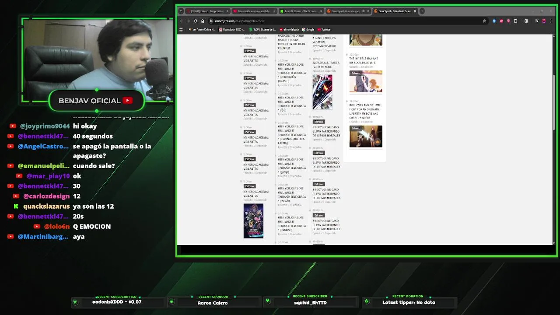Focus the crunchyroll.com address bar
The image size is (560, 315).
click(x=348, y=21)
